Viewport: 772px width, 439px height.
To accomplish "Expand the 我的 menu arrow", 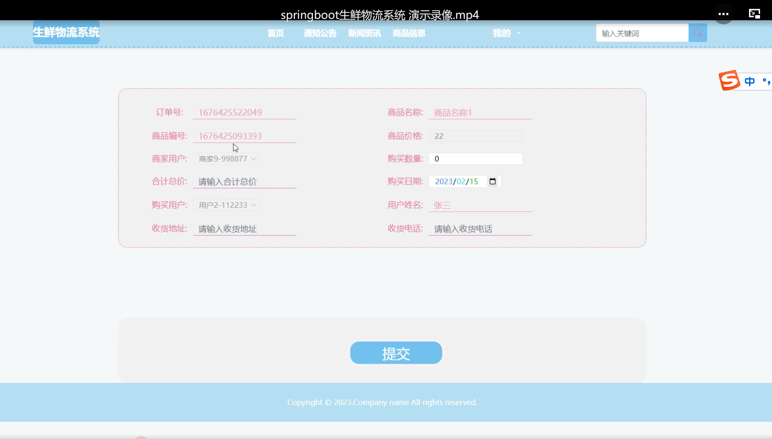I will tap(519, 34).
